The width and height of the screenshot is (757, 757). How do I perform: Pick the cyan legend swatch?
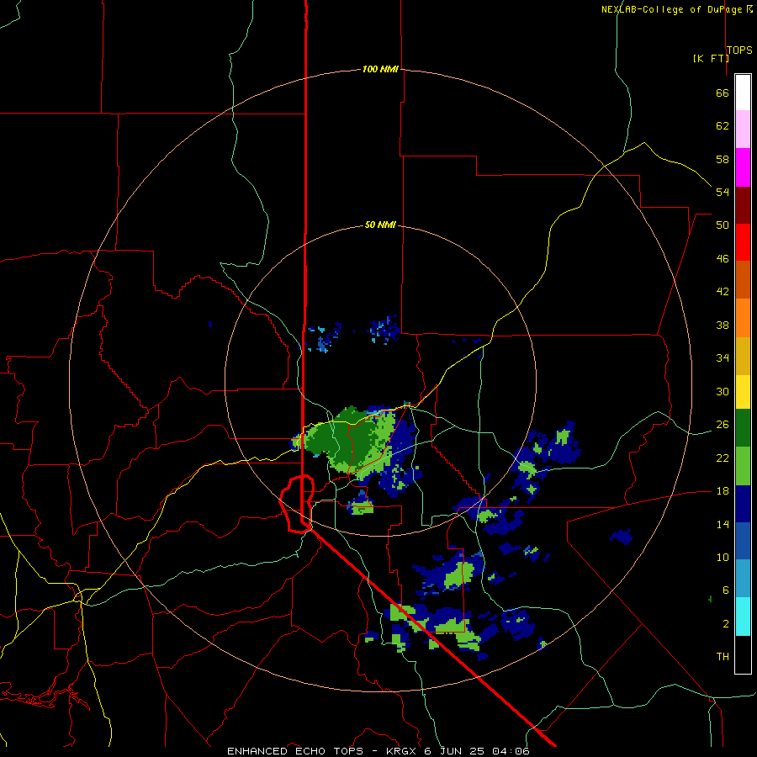743,617
